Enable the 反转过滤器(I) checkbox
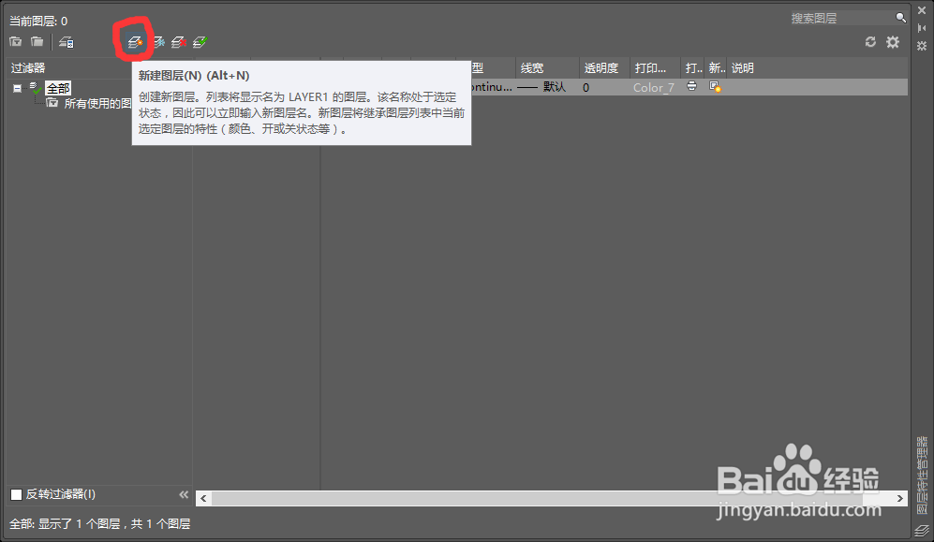The height and width of the screenshot is (542, 934). pos(17,494)
